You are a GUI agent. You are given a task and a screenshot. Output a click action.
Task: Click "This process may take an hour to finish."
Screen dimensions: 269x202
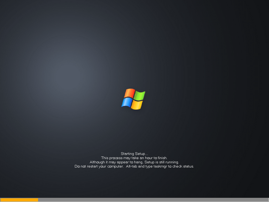click(134, 158)
